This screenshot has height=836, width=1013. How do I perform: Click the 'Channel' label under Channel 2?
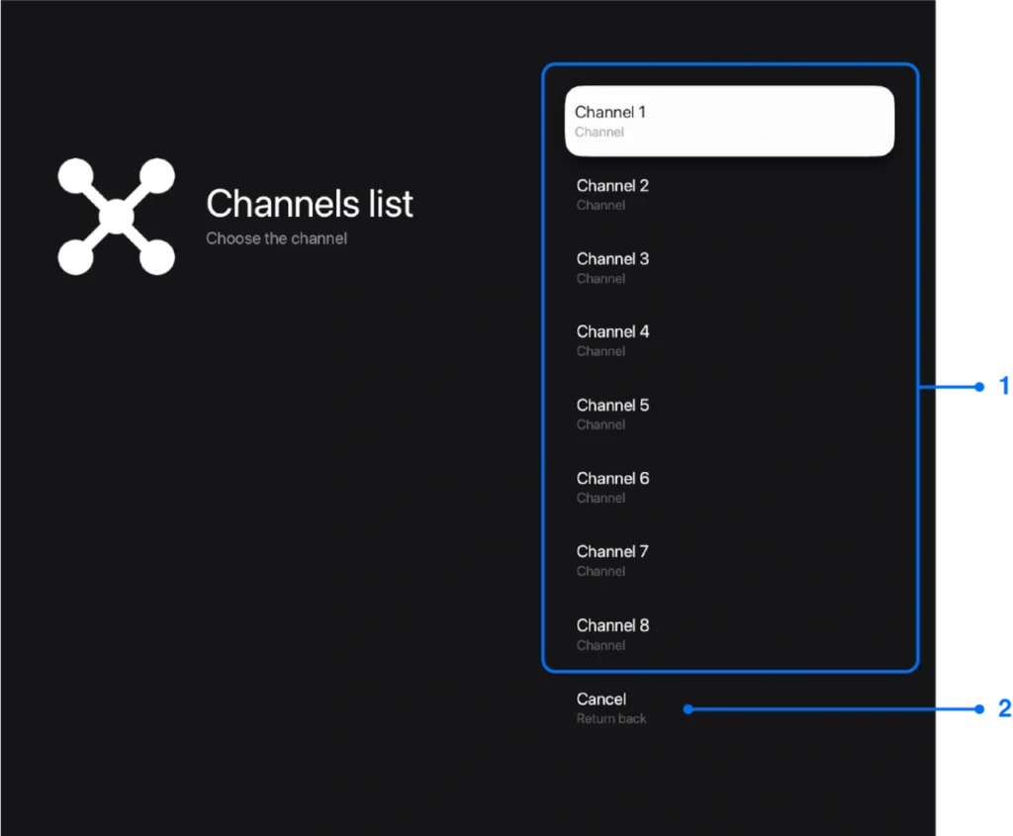[x=600, y=205]
